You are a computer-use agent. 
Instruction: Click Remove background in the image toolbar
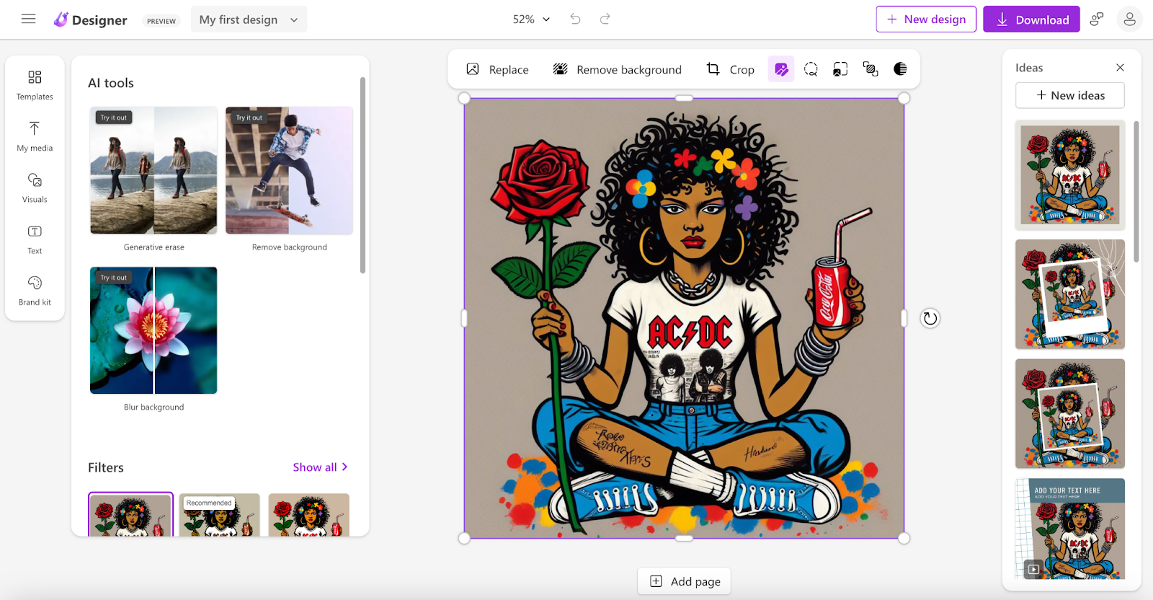click(x=617, y=69)
